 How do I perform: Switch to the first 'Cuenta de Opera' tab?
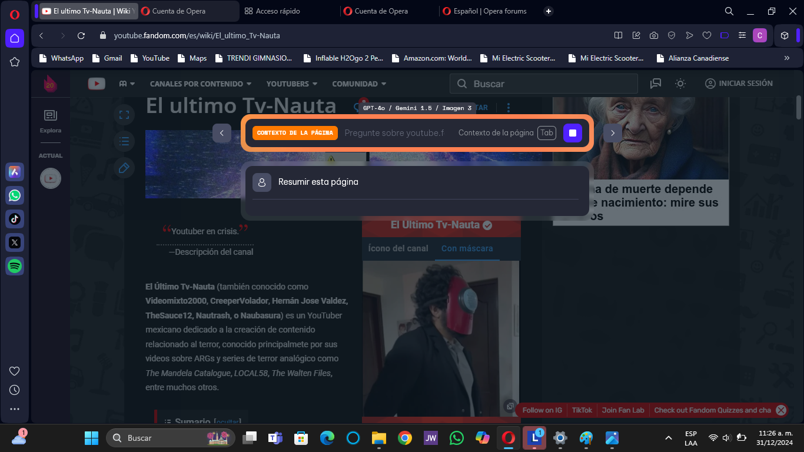pos(189,11)
